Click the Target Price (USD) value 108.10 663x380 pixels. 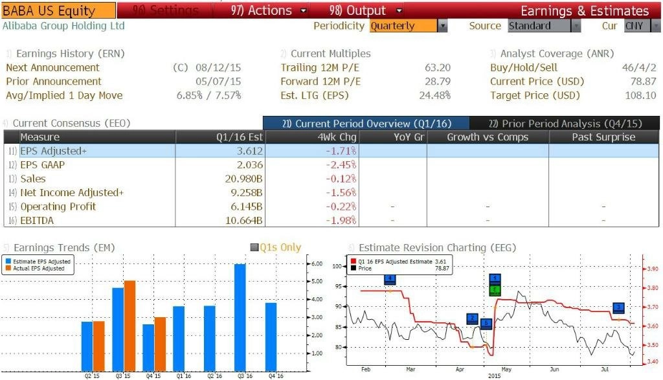point(640,96)
